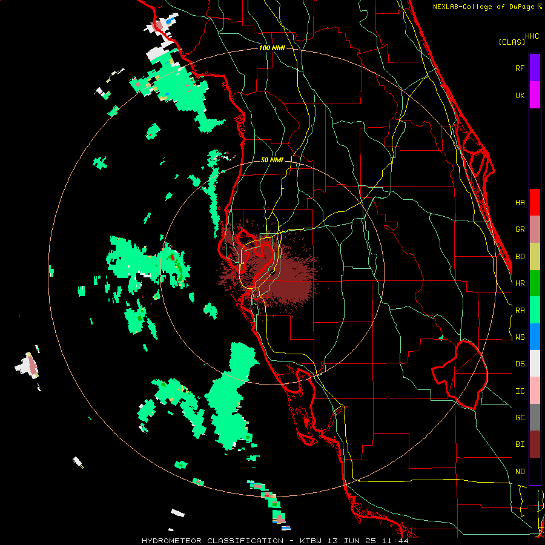
Task: Click the ND legend label
Action: point(520,471)
